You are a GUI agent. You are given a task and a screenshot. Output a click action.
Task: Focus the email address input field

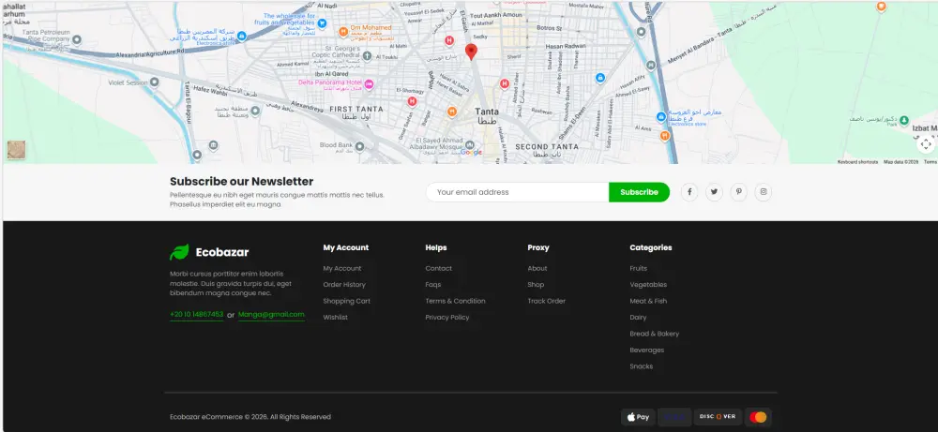(x=517, y=192)
